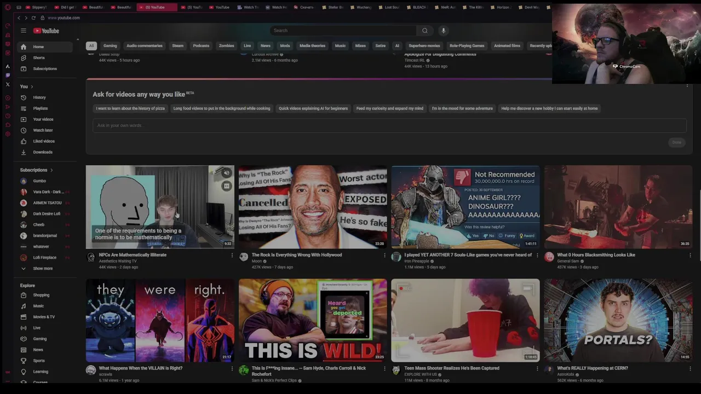Open Shorts in the sidebar
Viewport: 701px width, 394px height.
(x=44, y=58)
